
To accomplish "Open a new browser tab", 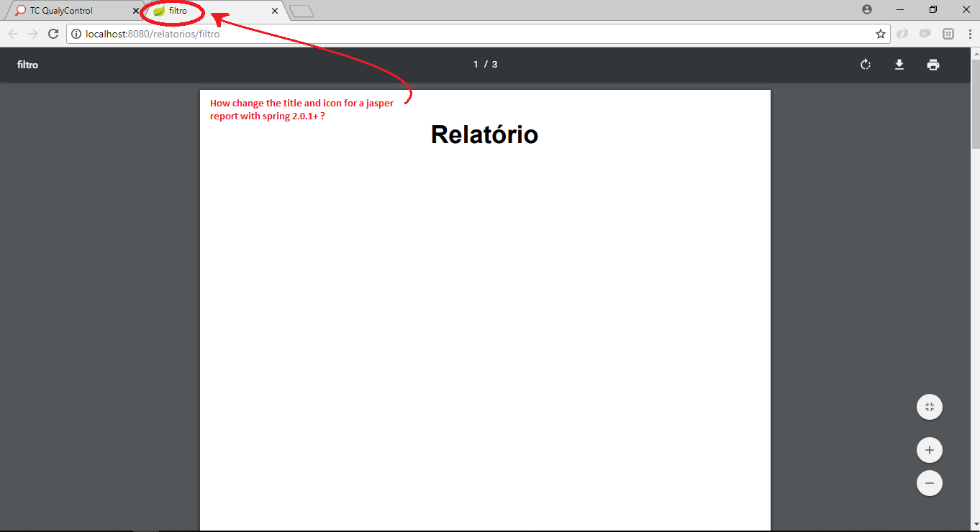I will point(301,10).
